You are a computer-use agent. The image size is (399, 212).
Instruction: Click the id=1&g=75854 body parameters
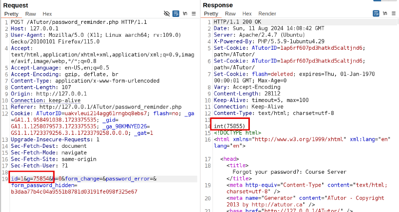[x=30, y=179]
